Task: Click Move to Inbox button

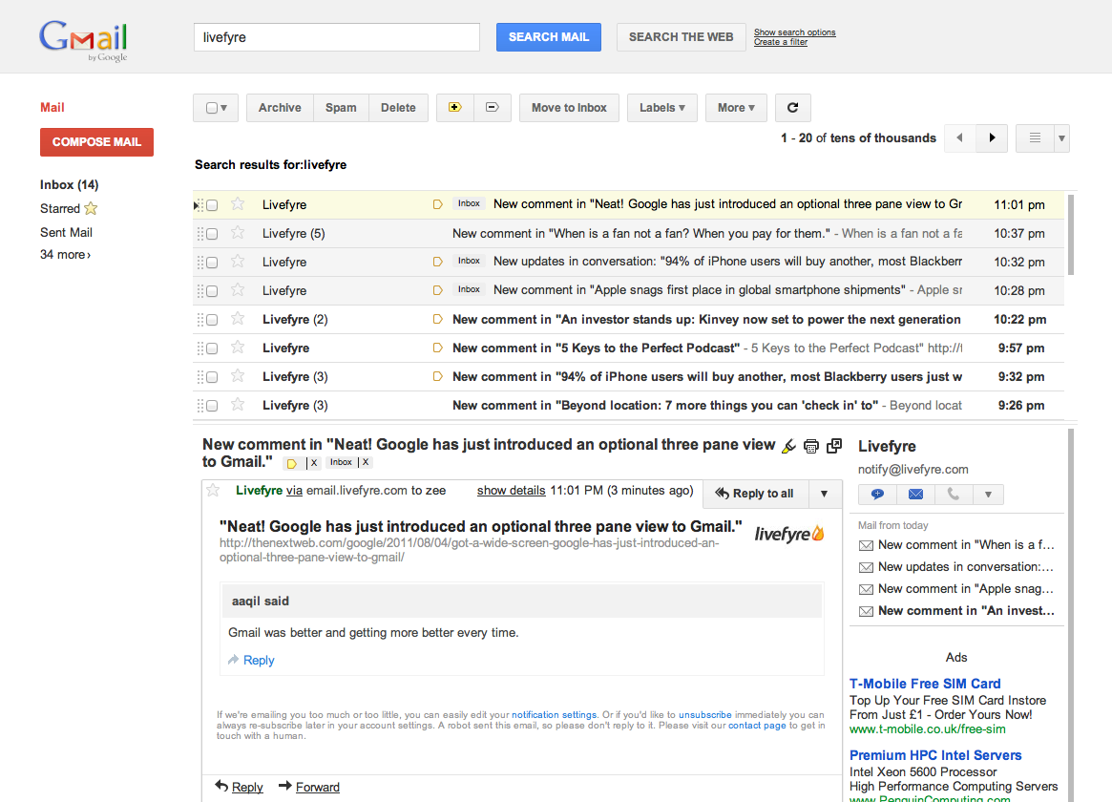Action: coord(569,108)
